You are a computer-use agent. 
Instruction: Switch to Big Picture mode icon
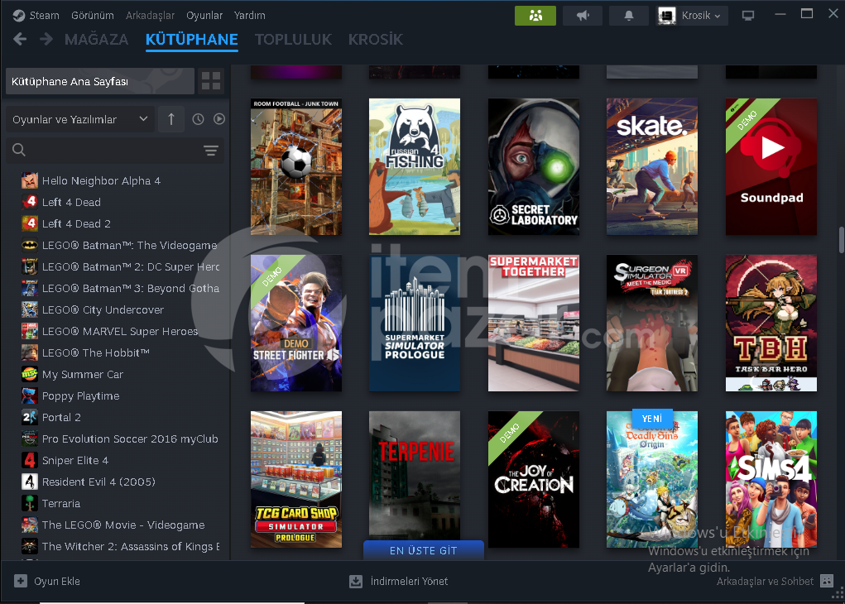[x=748, y=16]
